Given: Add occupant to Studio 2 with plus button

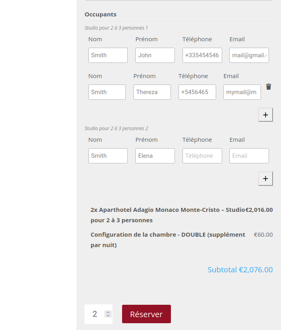Looking at the screenshot, I should click(x=265, y=179).
